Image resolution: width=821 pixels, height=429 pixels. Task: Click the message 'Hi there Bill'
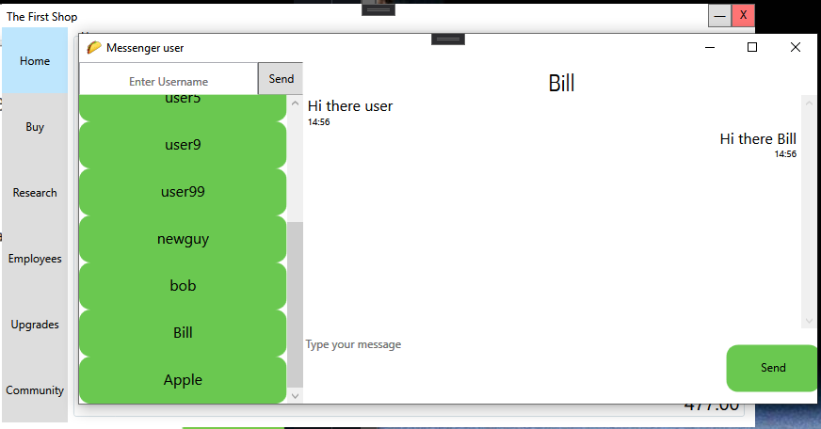[758, 138]
